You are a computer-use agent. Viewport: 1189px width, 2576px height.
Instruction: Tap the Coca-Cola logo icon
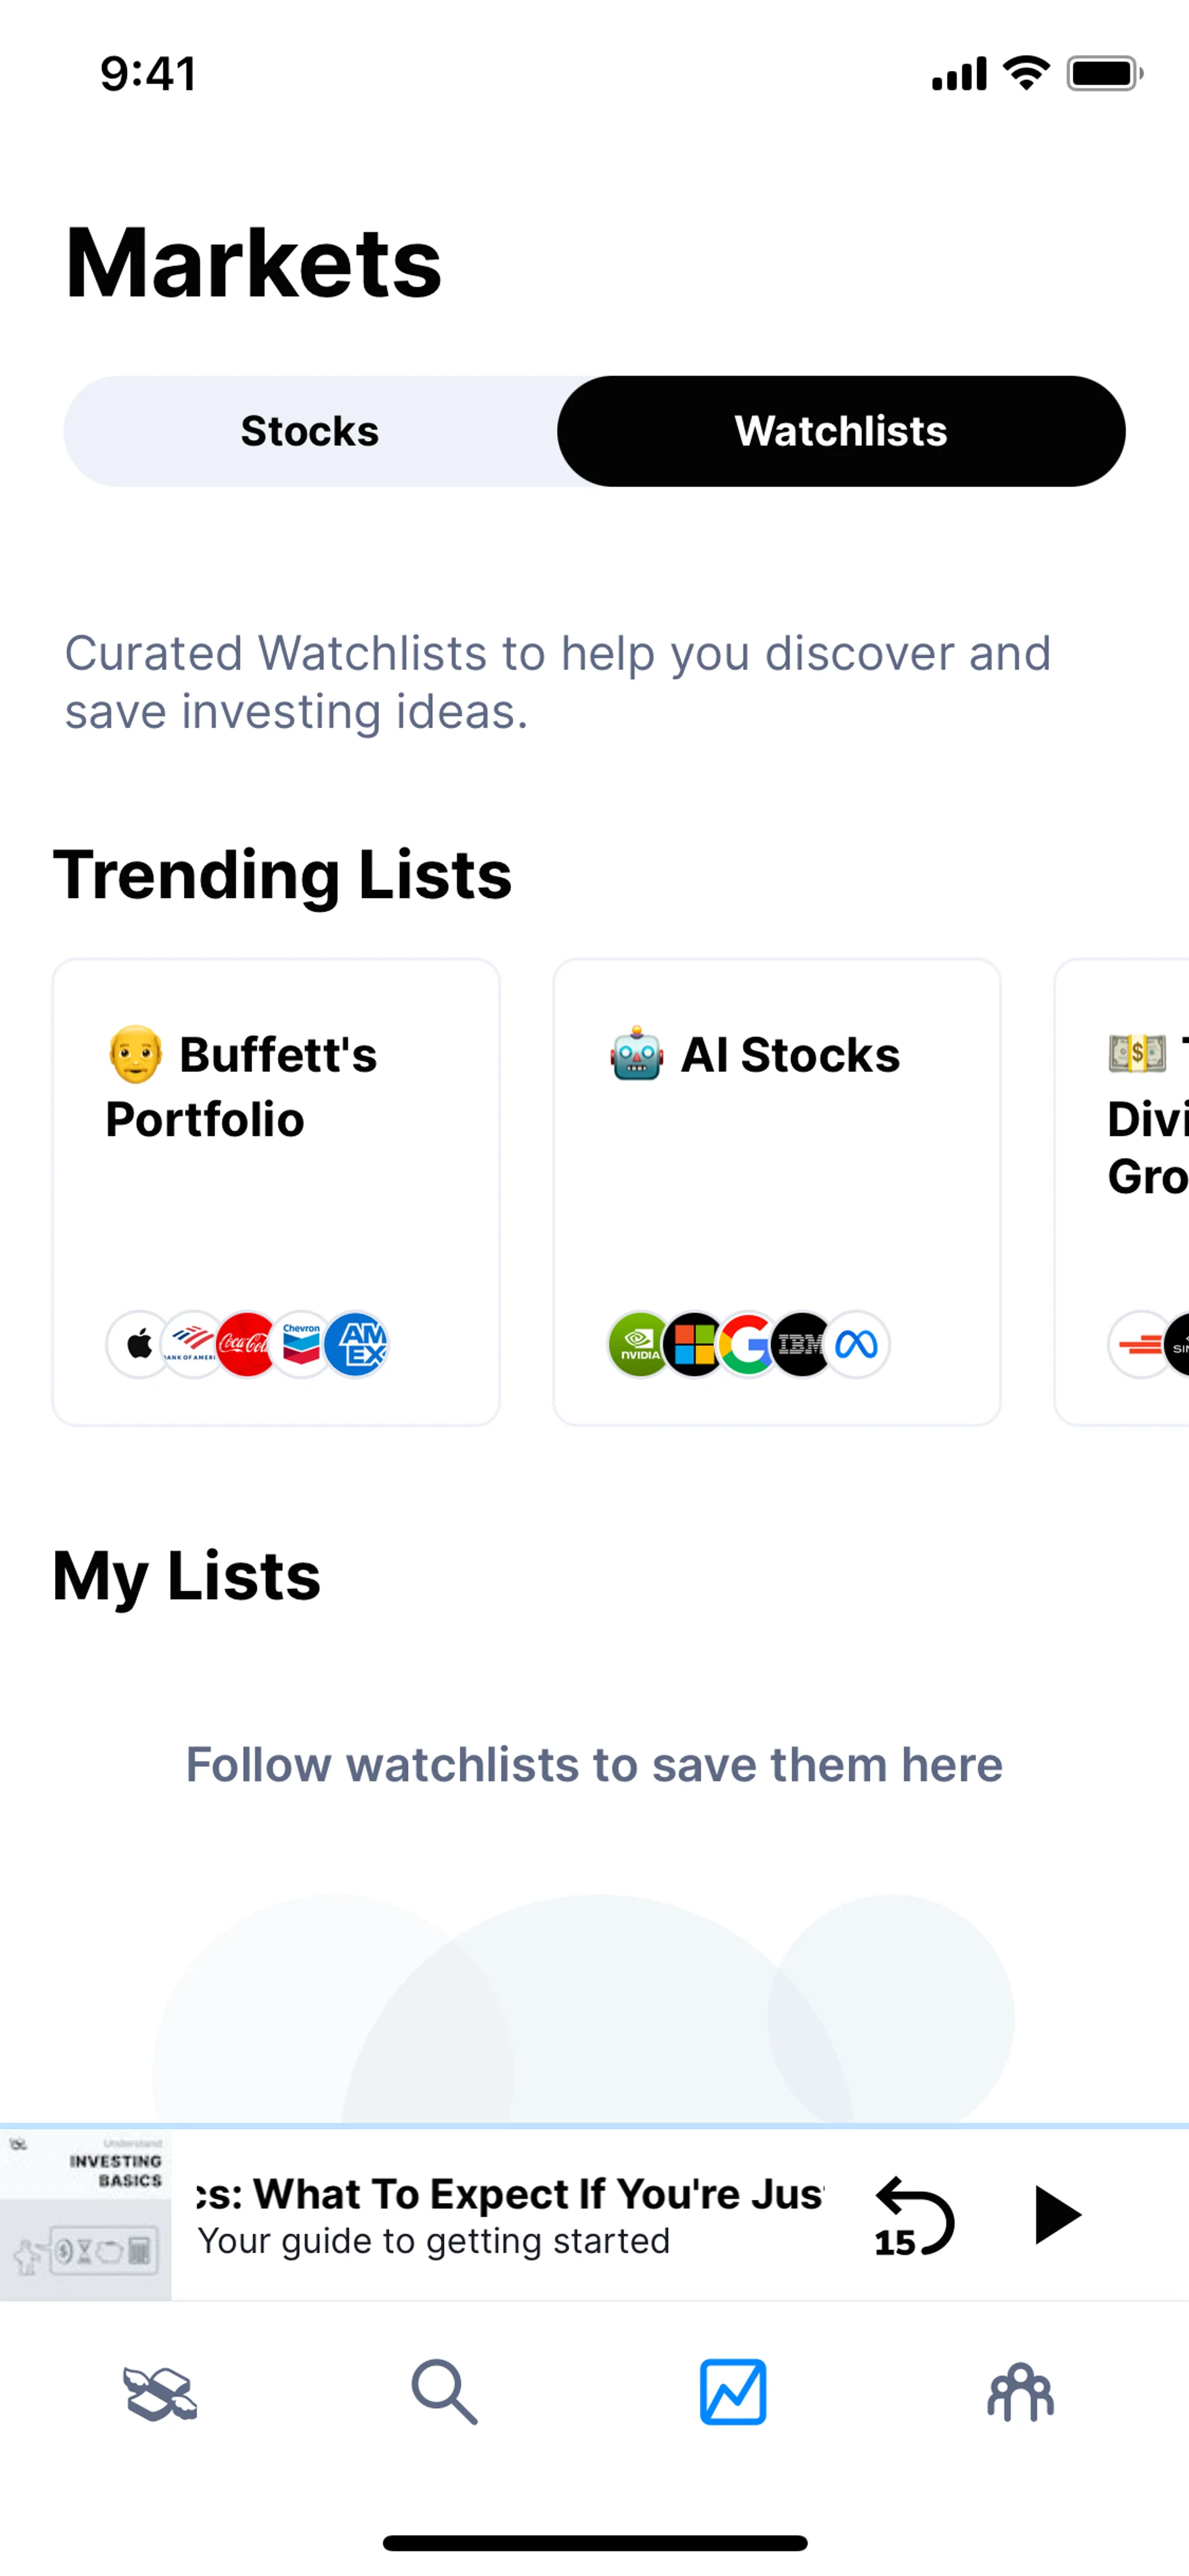coord(246,1344)
